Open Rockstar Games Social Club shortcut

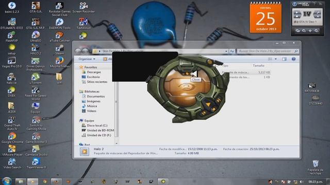tap(60, 9)
